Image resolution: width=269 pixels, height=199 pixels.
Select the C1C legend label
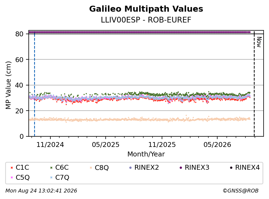click(22, 167)
